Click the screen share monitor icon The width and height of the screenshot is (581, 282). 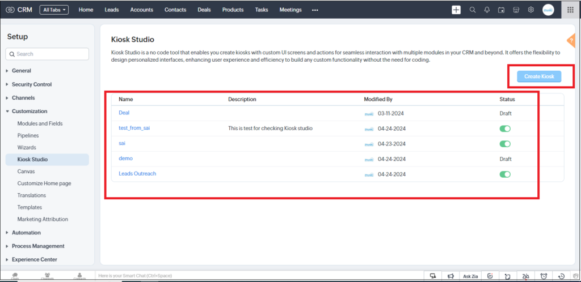tap(432, 276)
